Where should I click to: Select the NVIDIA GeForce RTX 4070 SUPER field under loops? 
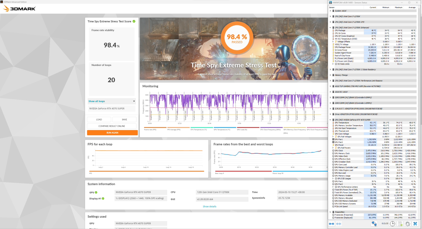112,109
